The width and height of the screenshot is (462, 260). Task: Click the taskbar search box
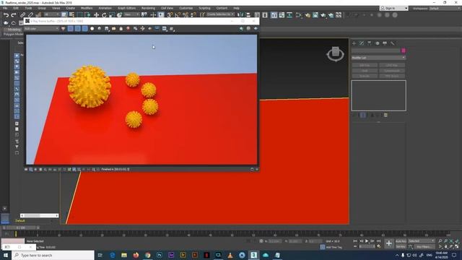(53, 255)
